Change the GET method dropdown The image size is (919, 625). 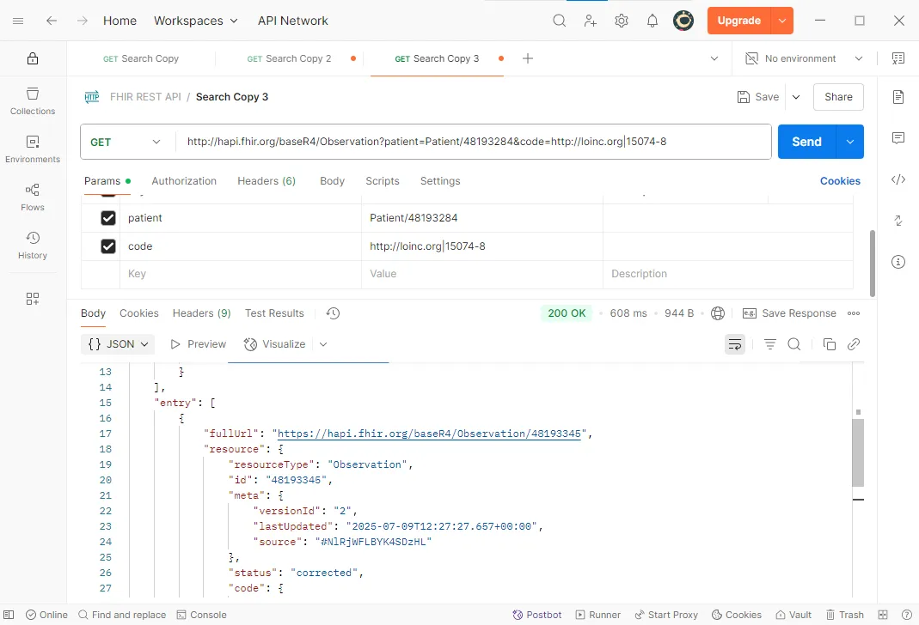coord(126,142)
